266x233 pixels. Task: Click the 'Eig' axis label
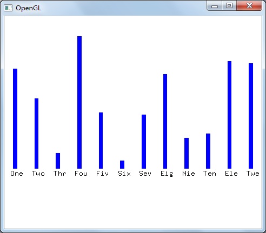pos(167,174)
